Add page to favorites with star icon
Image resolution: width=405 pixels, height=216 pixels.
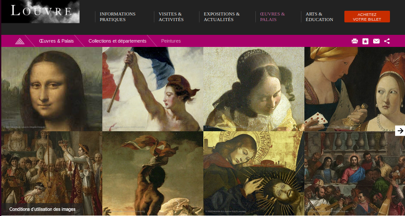pos(365,41)
